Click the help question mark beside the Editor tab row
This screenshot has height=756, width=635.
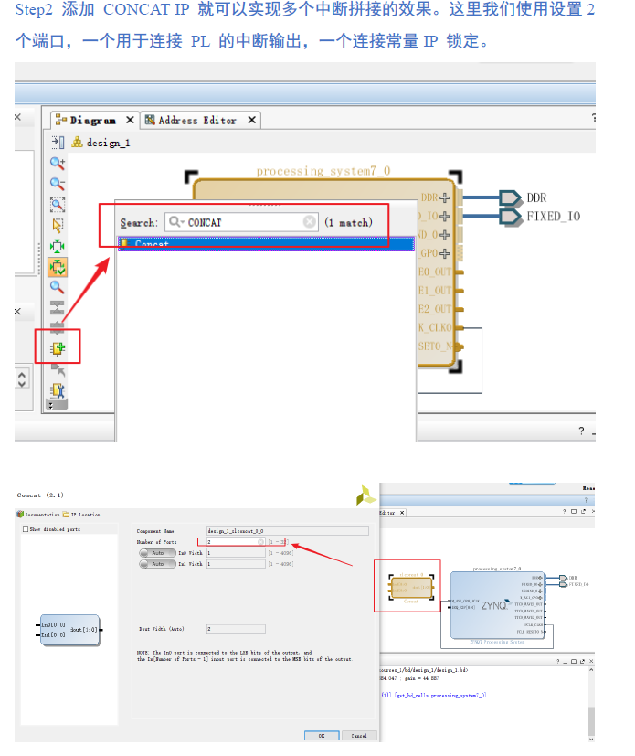(x=564, y=512)
